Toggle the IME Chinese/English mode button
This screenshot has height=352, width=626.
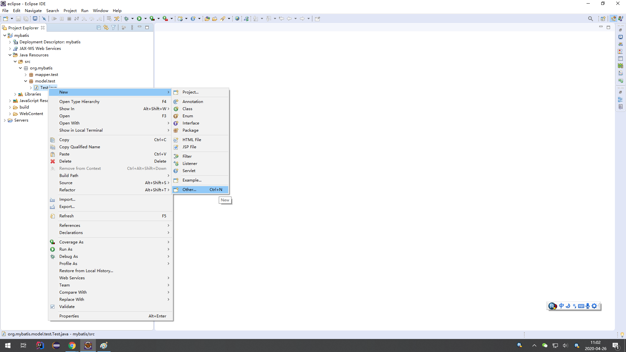(x=561, y=306)
